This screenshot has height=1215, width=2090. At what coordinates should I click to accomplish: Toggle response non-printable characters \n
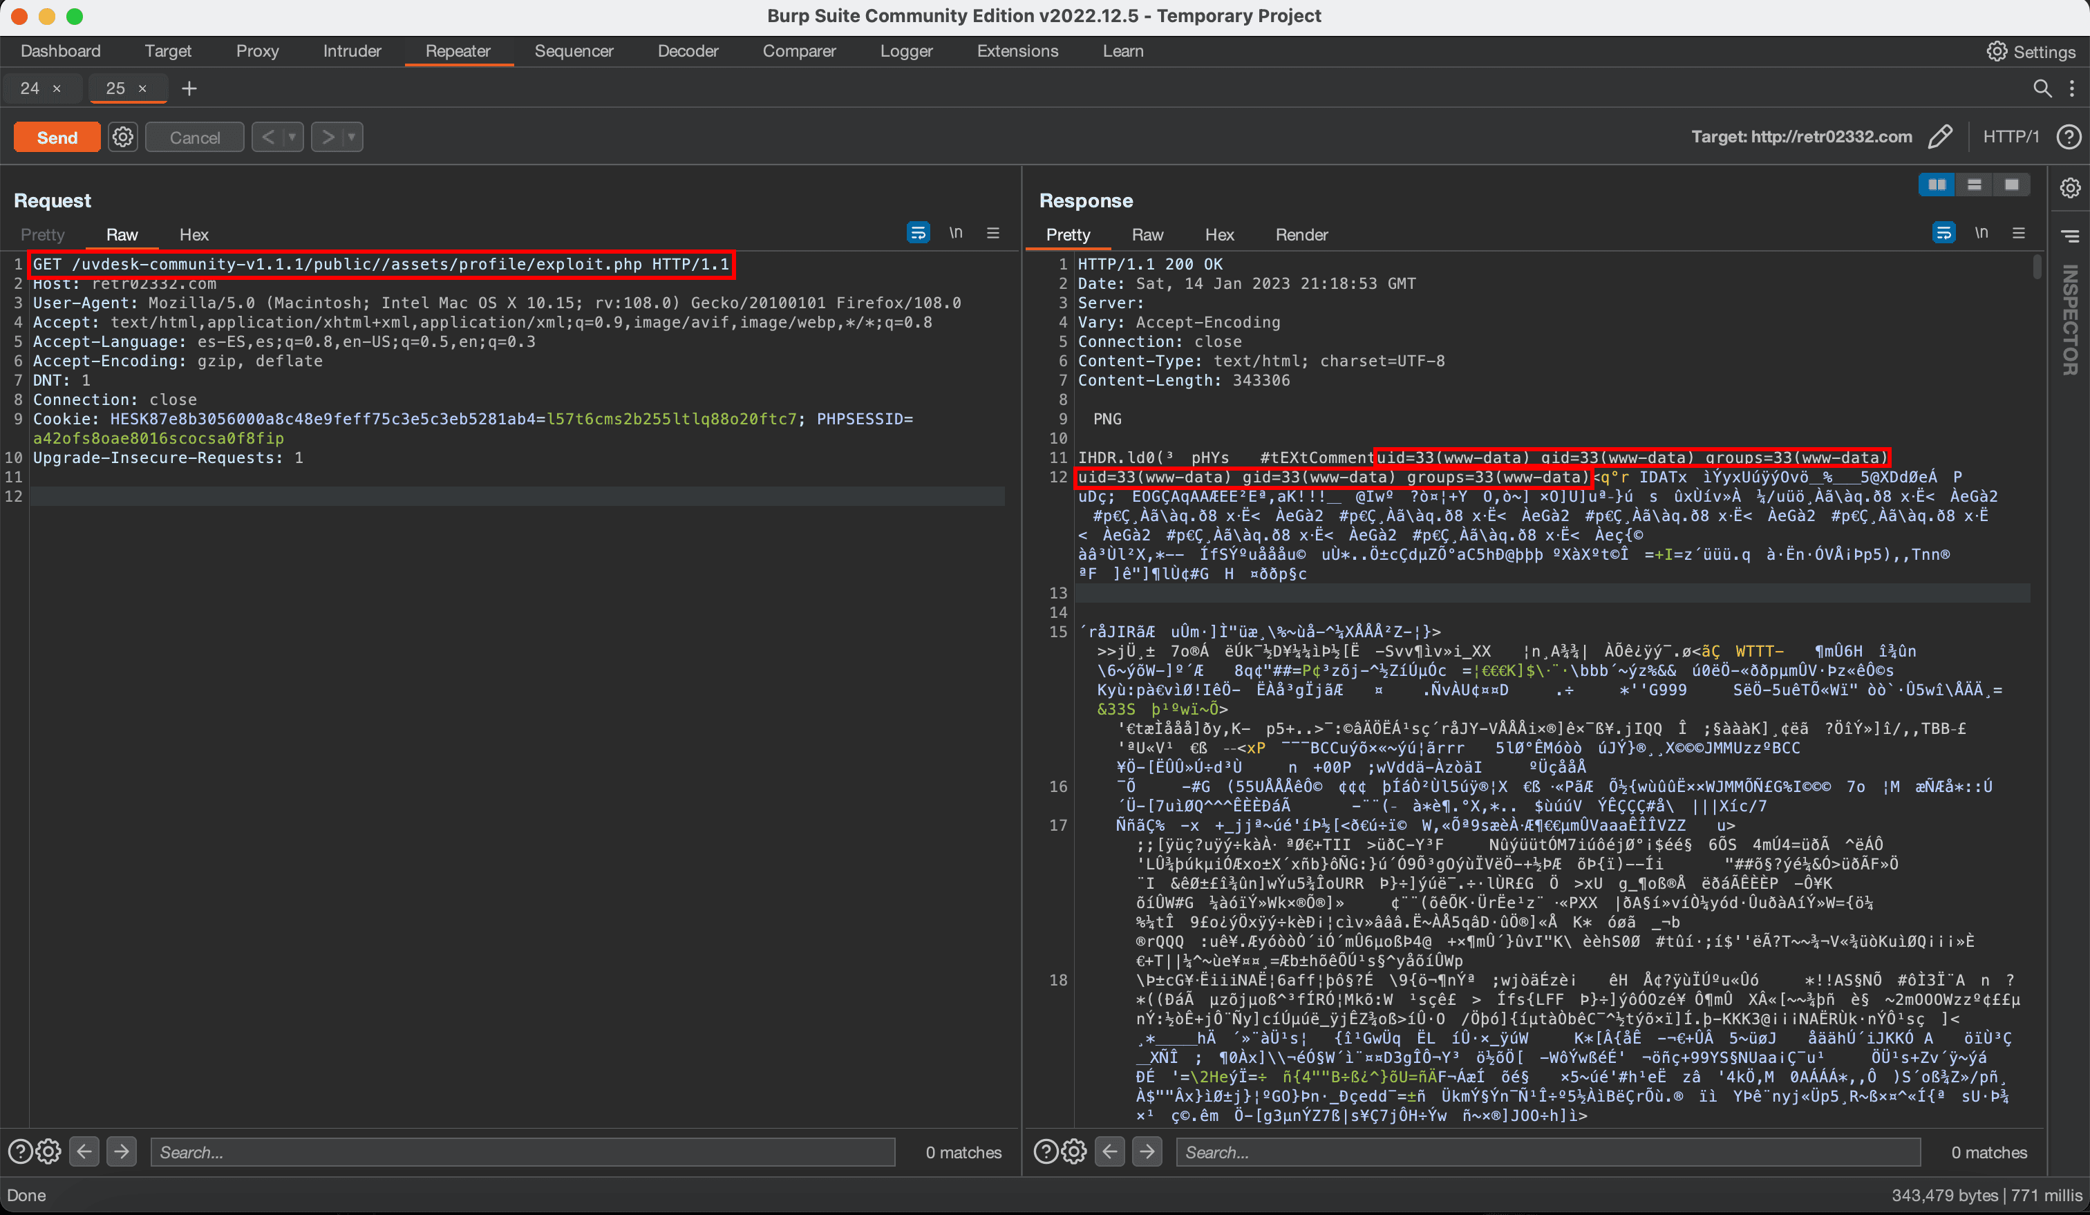1981,233
